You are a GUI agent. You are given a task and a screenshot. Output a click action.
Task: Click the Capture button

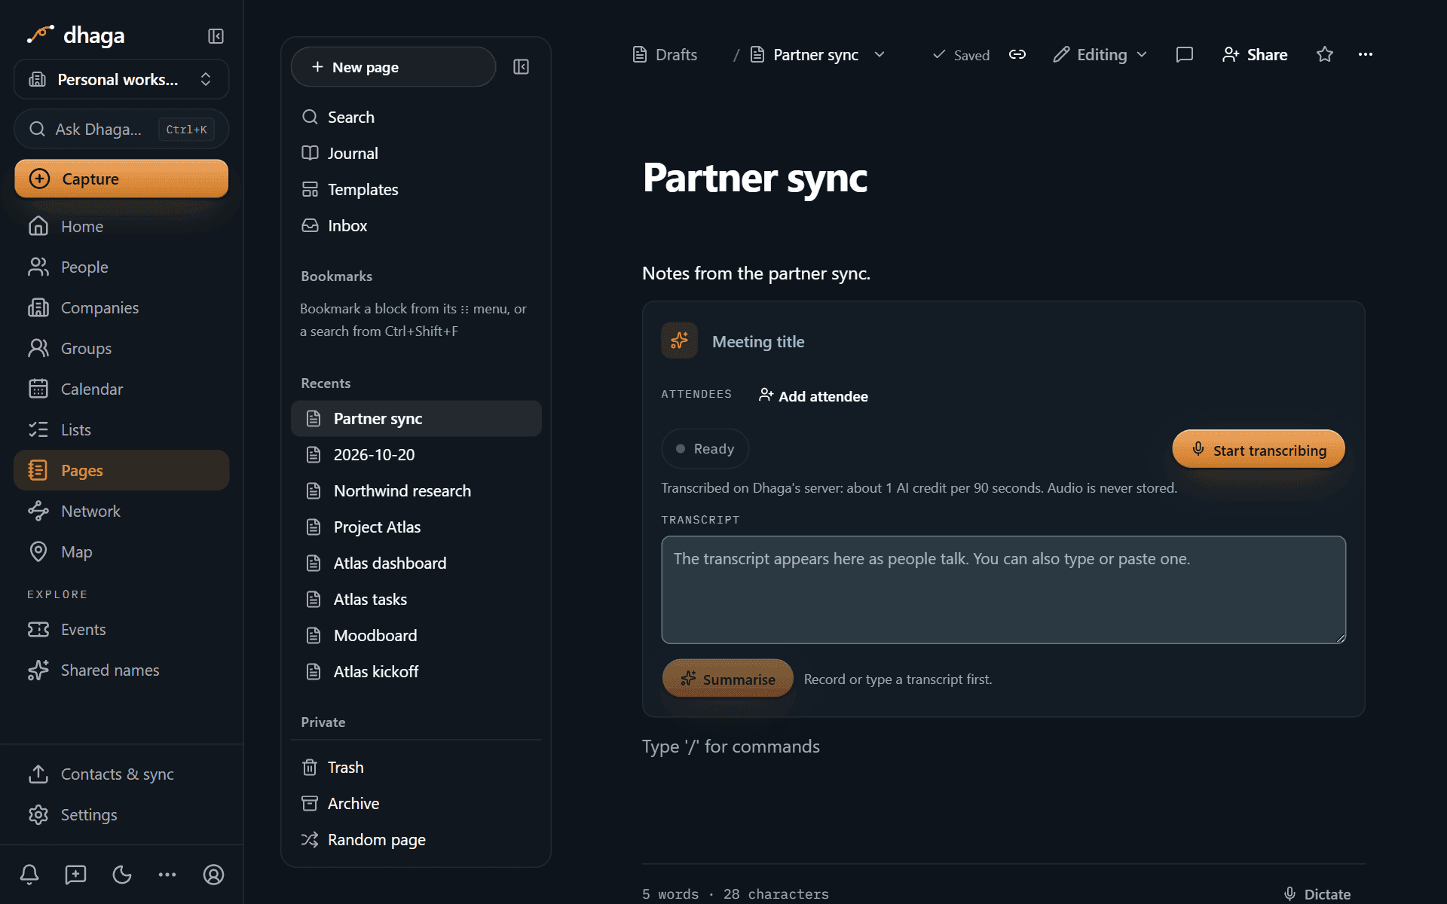pyautogui.click(x=121, y=179)
